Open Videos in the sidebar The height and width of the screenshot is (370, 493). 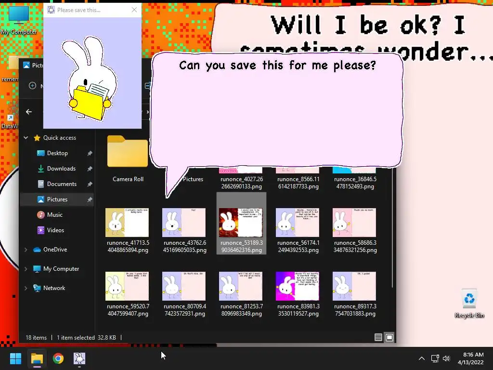(x=55, y=230)
